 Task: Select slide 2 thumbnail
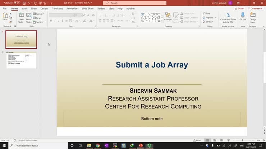(21, 60)
